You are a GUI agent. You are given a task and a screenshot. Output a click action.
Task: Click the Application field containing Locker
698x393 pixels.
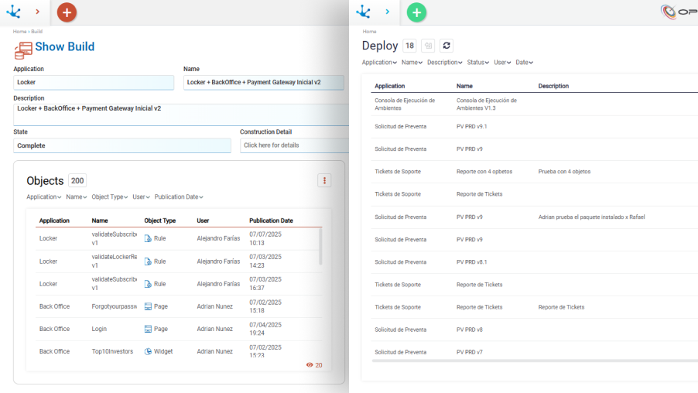pos(94,82)
